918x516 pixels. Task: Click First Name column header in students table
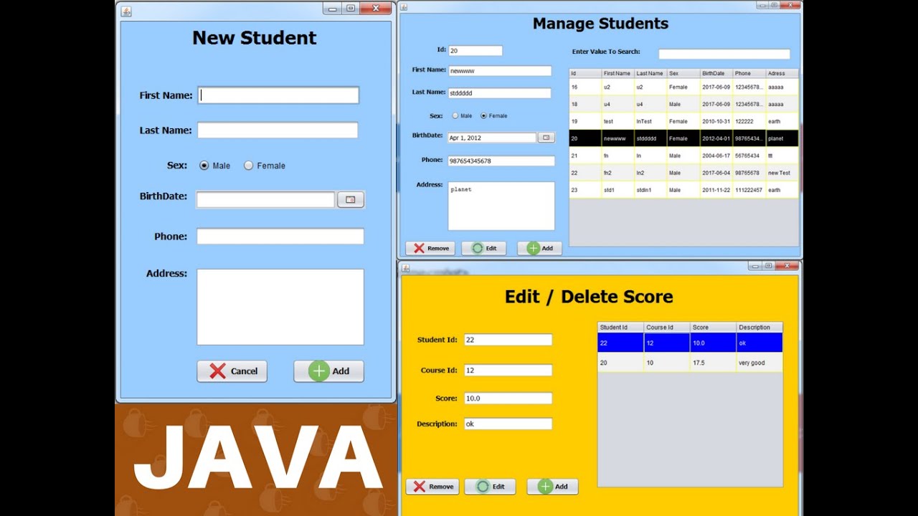click(618, 73)
